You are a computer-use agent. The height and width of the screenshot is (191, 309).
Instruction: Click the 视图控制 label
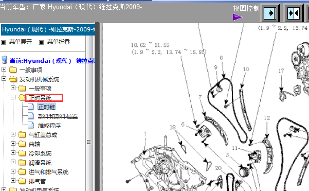(246, 8)
